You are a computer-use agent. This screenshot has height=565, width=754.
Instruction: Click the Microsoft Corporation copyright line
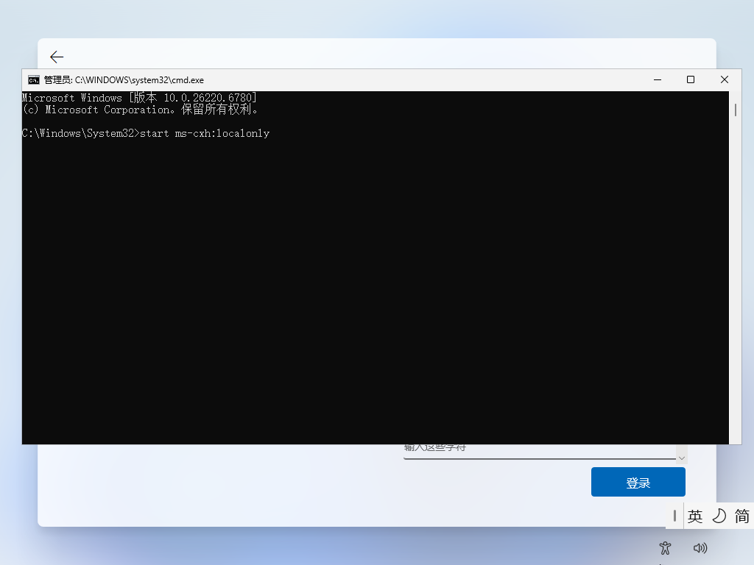(x=140, y=110)
